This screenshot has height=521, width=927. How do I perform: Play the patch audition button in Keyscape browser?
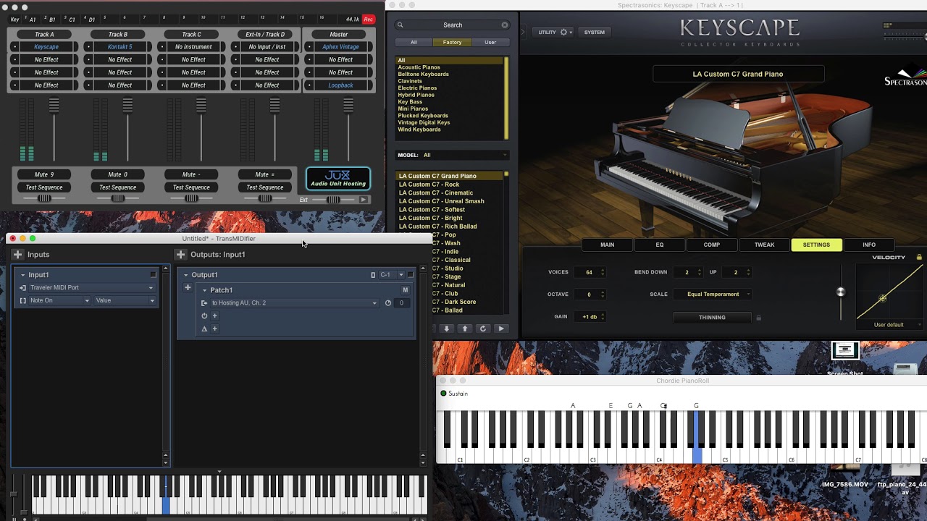[x=500, y=329]
